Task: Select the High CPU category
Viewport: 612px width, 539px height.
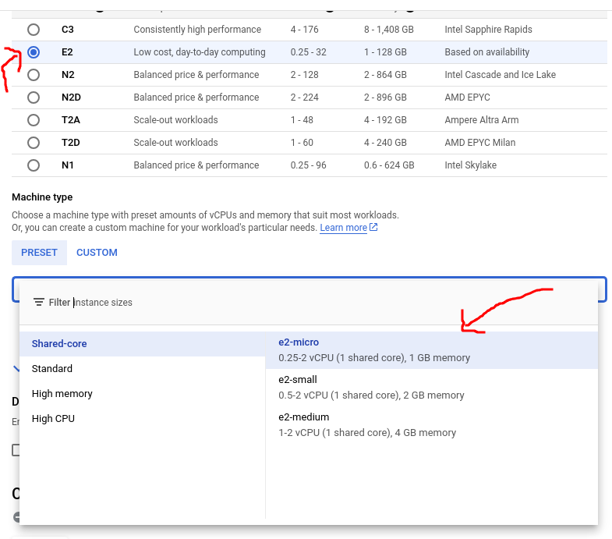Action: pyautogui.click(x=143, y=419)
